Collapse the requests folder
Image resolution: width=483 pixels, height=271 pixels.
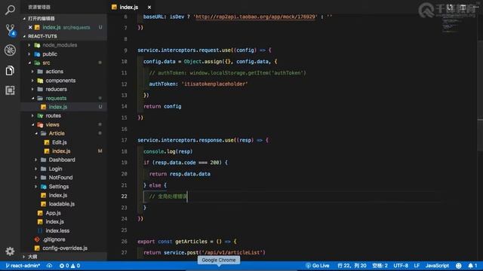32,99
